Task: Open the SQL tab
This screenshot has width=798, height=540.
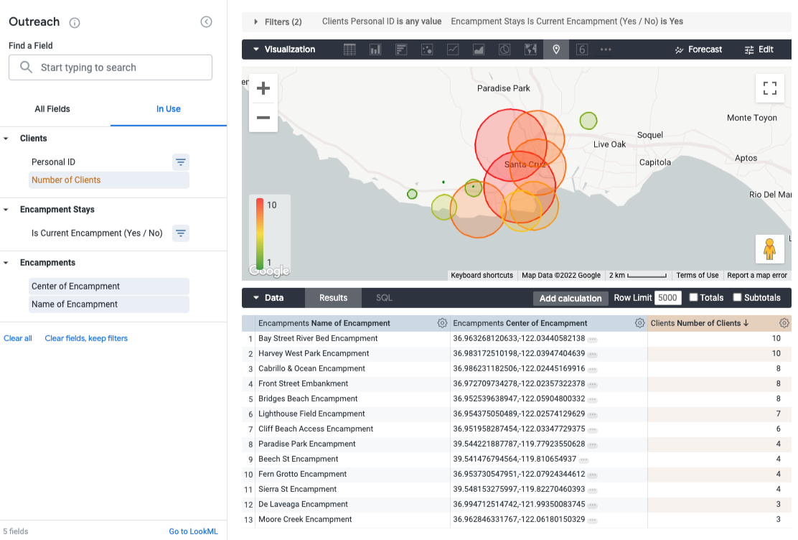Action: point(384,297)
